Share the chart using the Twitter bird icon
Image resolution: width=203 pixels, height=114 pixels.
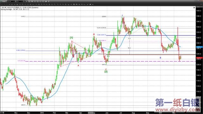pyautogui.click(x=46, y=1)
